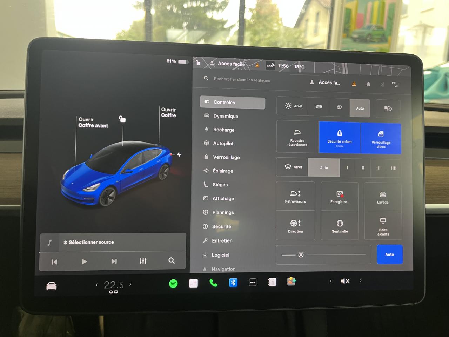This screenshot has height=337, width=449.
Task: Increase temperature with right chevron
Action: click(x=130, y=284)
